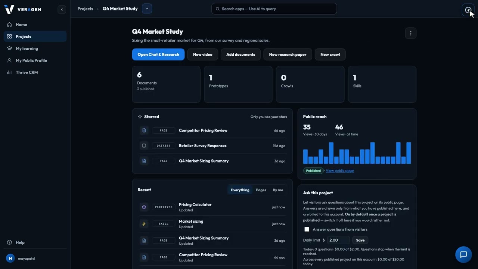478x269 pixels.
Task: Open the chat bubble floating button
Action: (463, 254)
